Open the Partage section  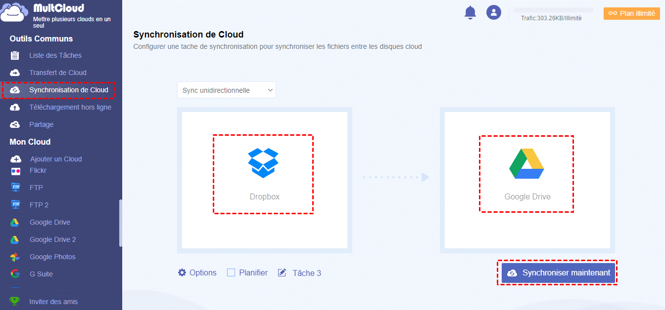coord(42,125)
